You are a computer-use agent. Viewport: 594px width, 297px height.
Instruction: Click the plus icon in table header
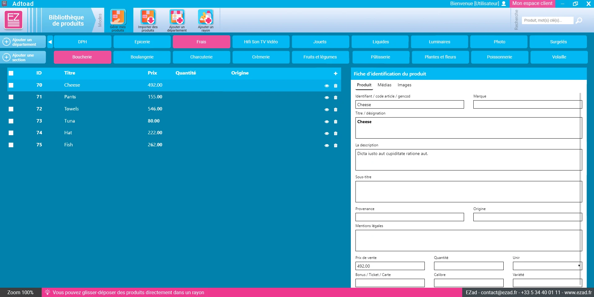pos(335,73)
